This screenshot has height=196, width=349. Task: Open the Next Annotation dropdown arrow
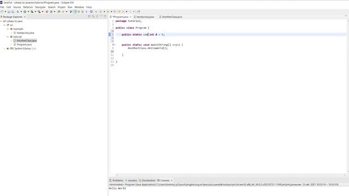(104, 11)
